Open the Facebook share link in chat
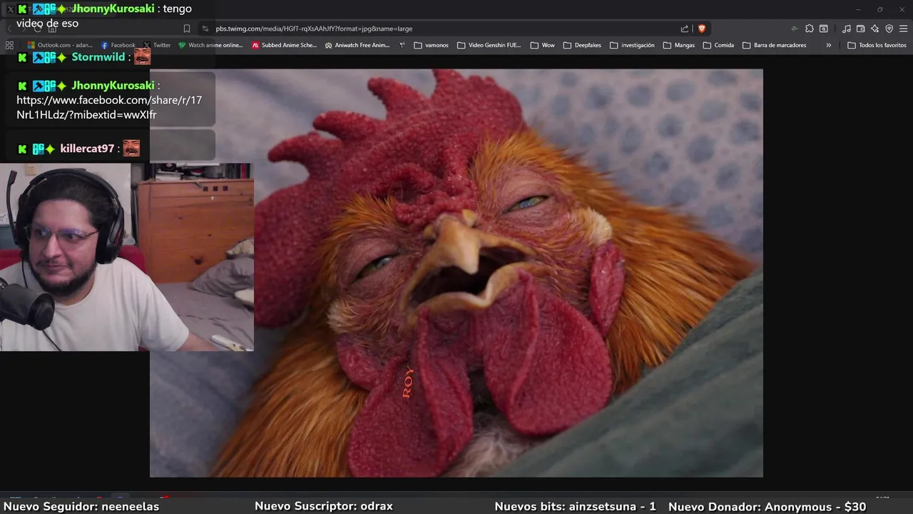The width and height of the screenshot is (913, 514). tap(109, 107)
